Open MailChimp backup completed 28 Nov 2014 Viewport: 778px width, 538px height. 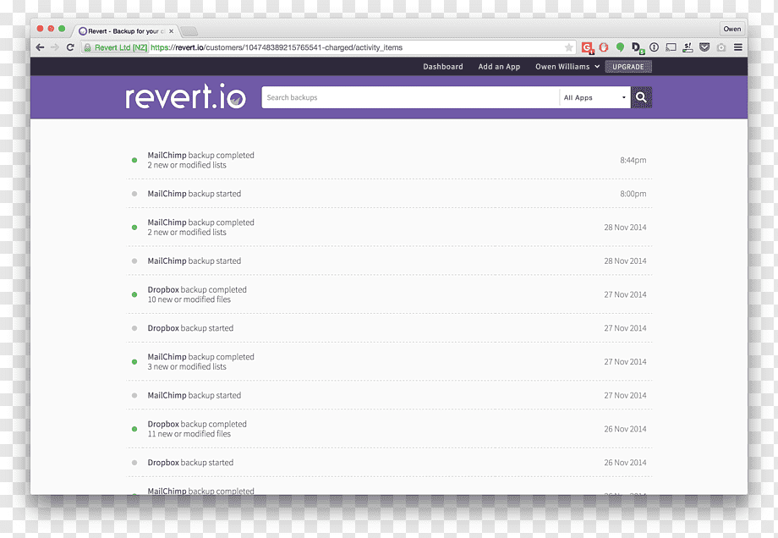[389, 227]
